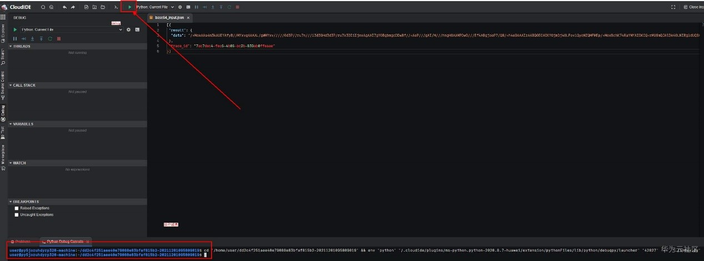The image size is (704, 261).
Task: Click the "data" key in editor
Action: tap(179, 34)
